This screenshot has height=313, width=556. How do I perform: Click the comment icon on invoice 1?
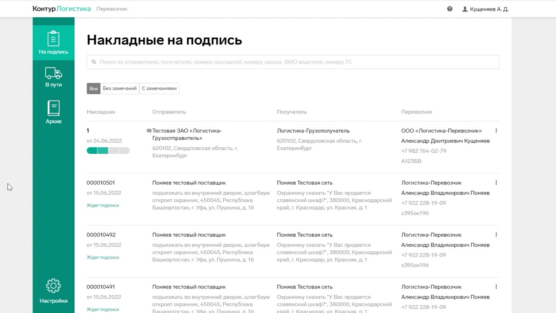coord(149,131)
